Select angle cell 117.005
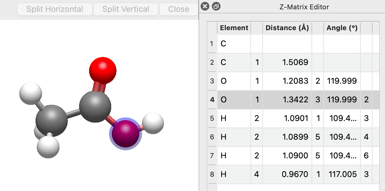The image size is (385, 191). click(342, 174)
